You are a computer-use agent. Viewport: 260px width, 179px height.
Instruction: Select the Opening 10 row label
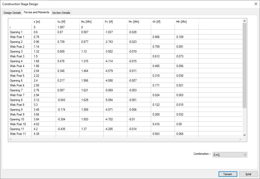point(17,119)
